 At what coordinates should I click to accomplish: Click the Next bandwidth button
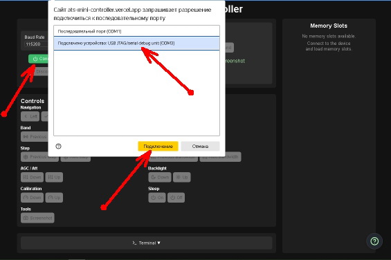(221, 157)
